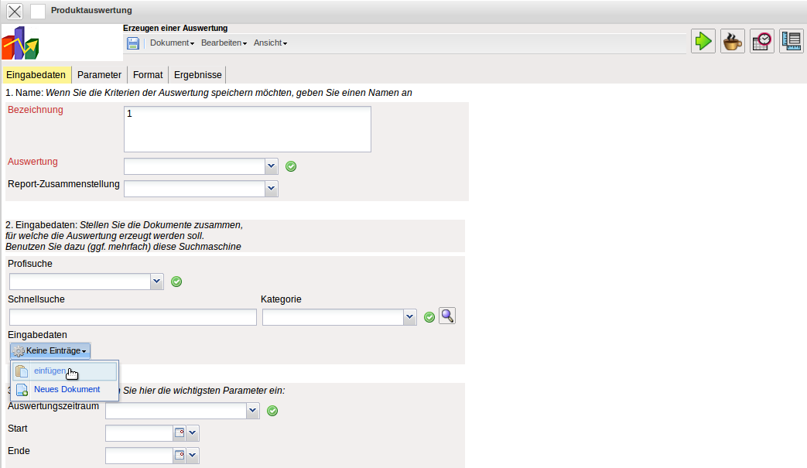
Task: Click the save floppy disk icon
Action: pos(133,43)
